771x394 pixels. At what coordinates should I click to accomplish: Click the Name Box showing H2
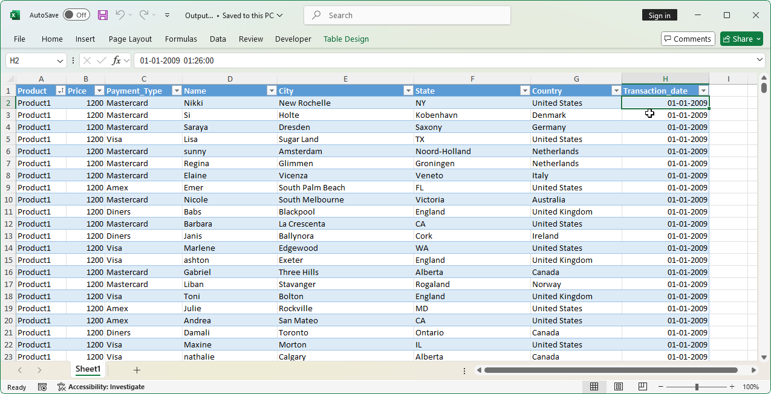(x=31, y=60)
